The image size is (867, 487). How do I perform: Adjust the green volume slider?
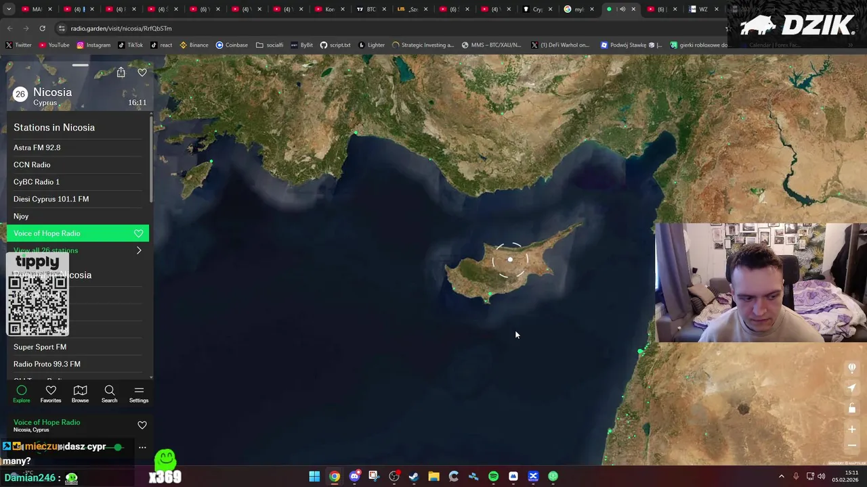(x=118, y=447)
